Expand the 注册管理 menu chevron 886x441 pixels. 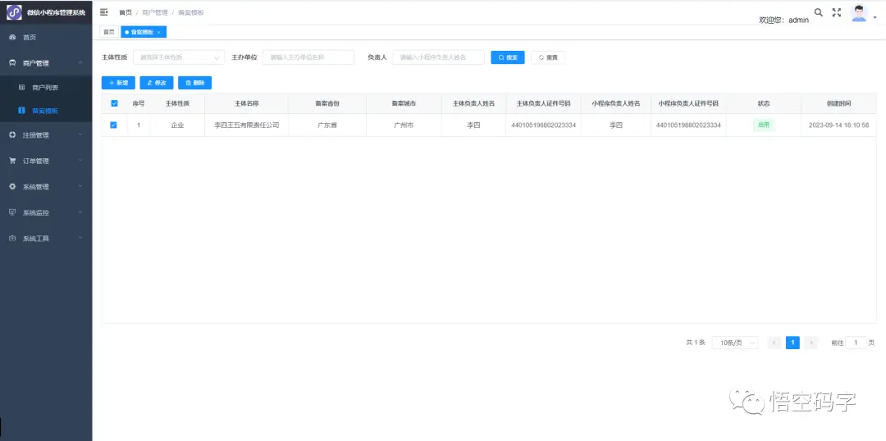tap(80, 135)
